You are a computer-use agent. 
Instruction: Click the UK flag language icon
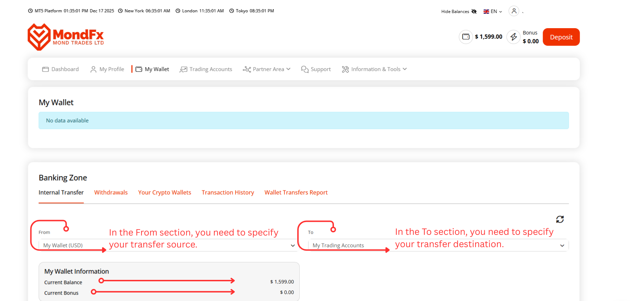(486, 12)
